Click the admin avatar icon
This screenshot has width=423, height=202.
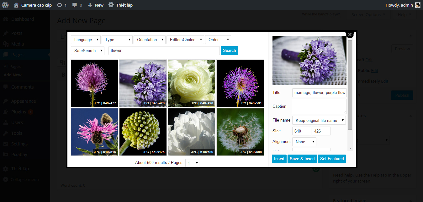point(417,5)
